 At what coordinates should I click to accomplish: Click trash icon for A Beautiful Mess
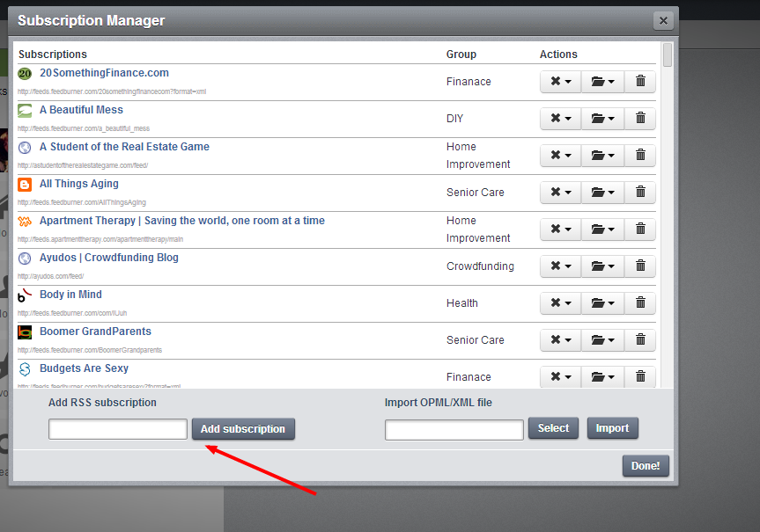click(640, 119)
